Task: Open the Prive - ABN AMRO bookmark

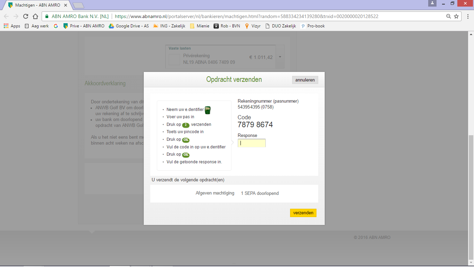Action: (84, 26)
